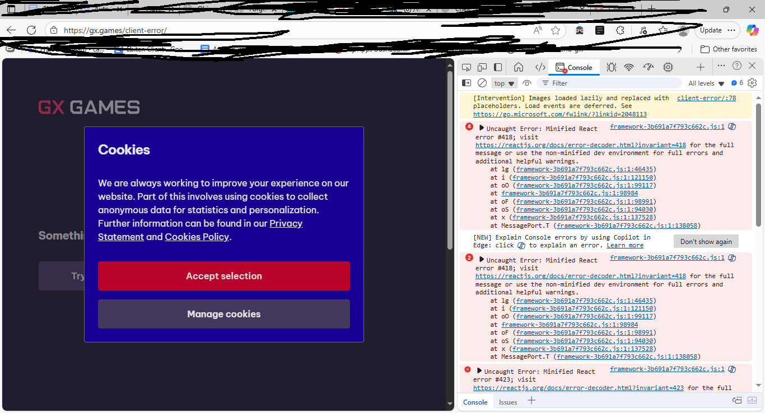Screen dimensions: 765x413
Task: Open the Copilot sidebar icon
Action: tap(752, 30)
